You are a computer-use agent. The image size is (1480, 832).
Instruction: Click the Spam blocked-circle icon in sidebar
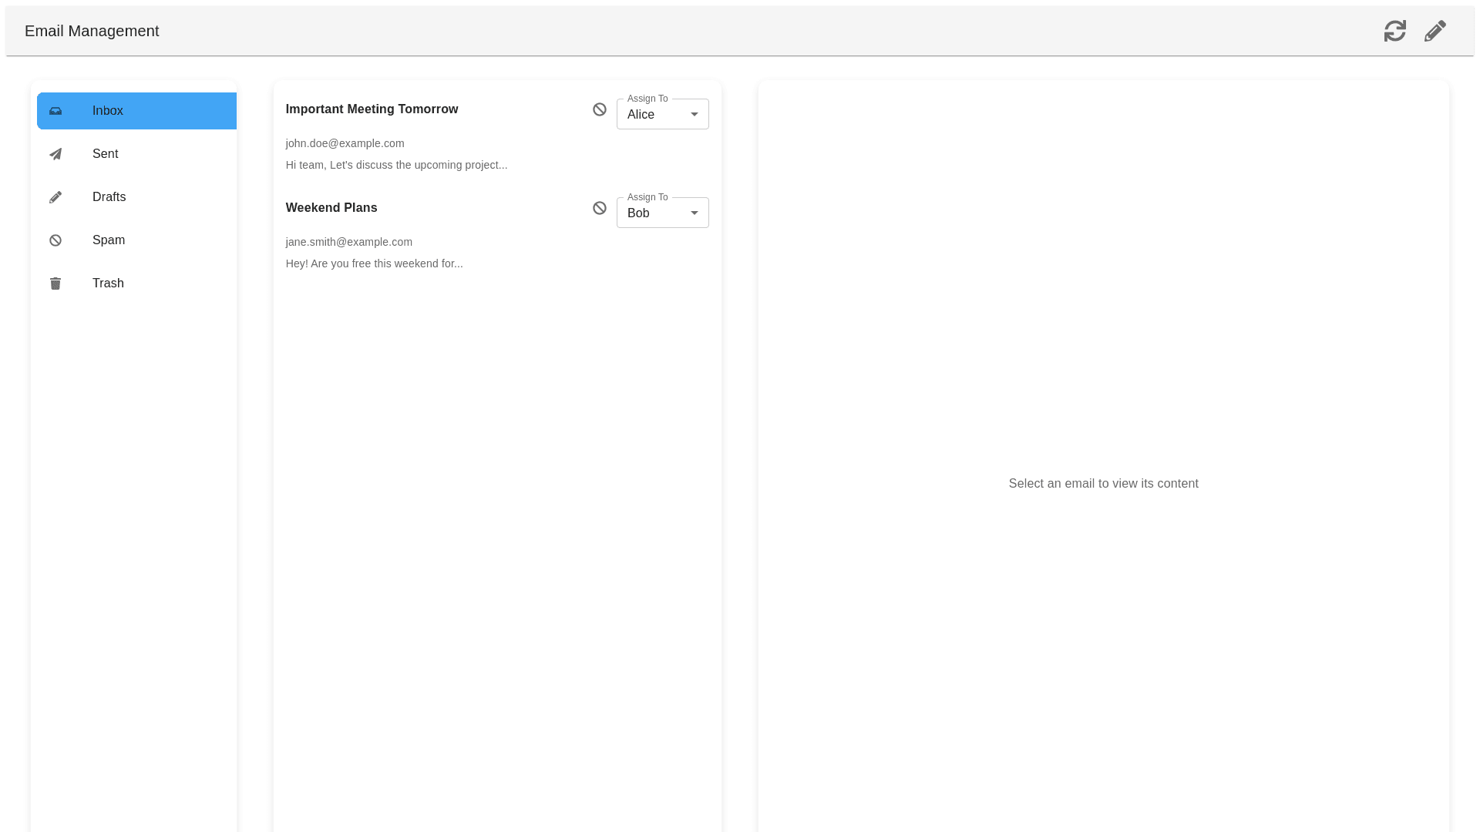tap(55, 240)
